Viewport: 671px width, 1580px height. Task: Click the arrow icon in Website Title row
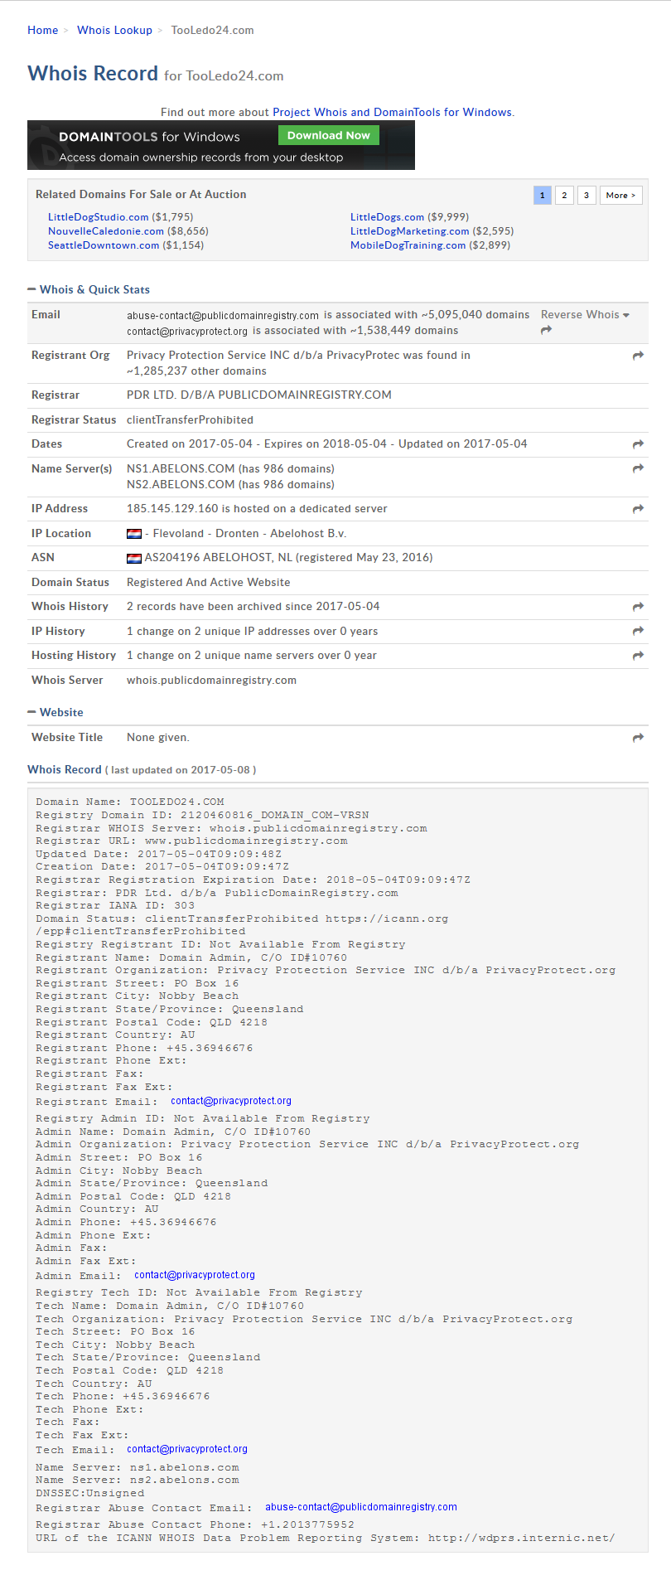tap(638, 738)
